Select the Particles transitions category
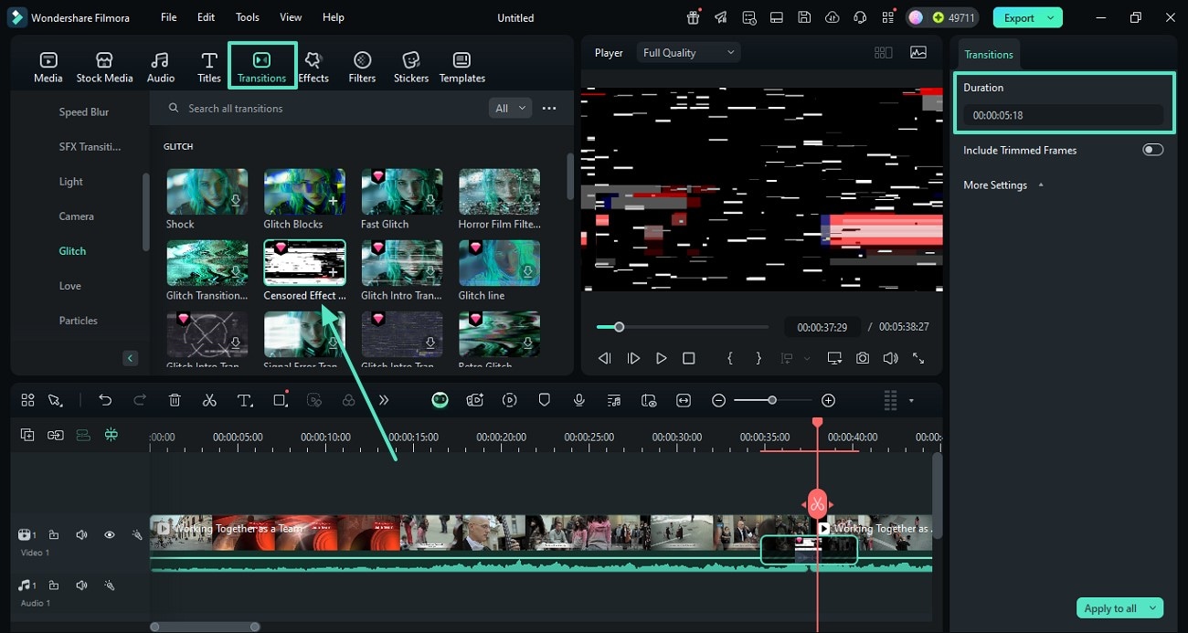1188x633 pixels. tap(79, 321)
